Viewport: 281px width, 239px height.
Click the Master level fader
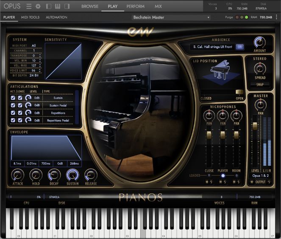click(255, 126)
